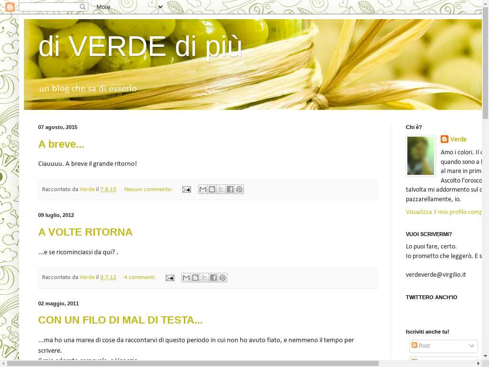Click the Verde profile photo thumbnail
This screenshot has height=367, width=489.
(420, 156)
